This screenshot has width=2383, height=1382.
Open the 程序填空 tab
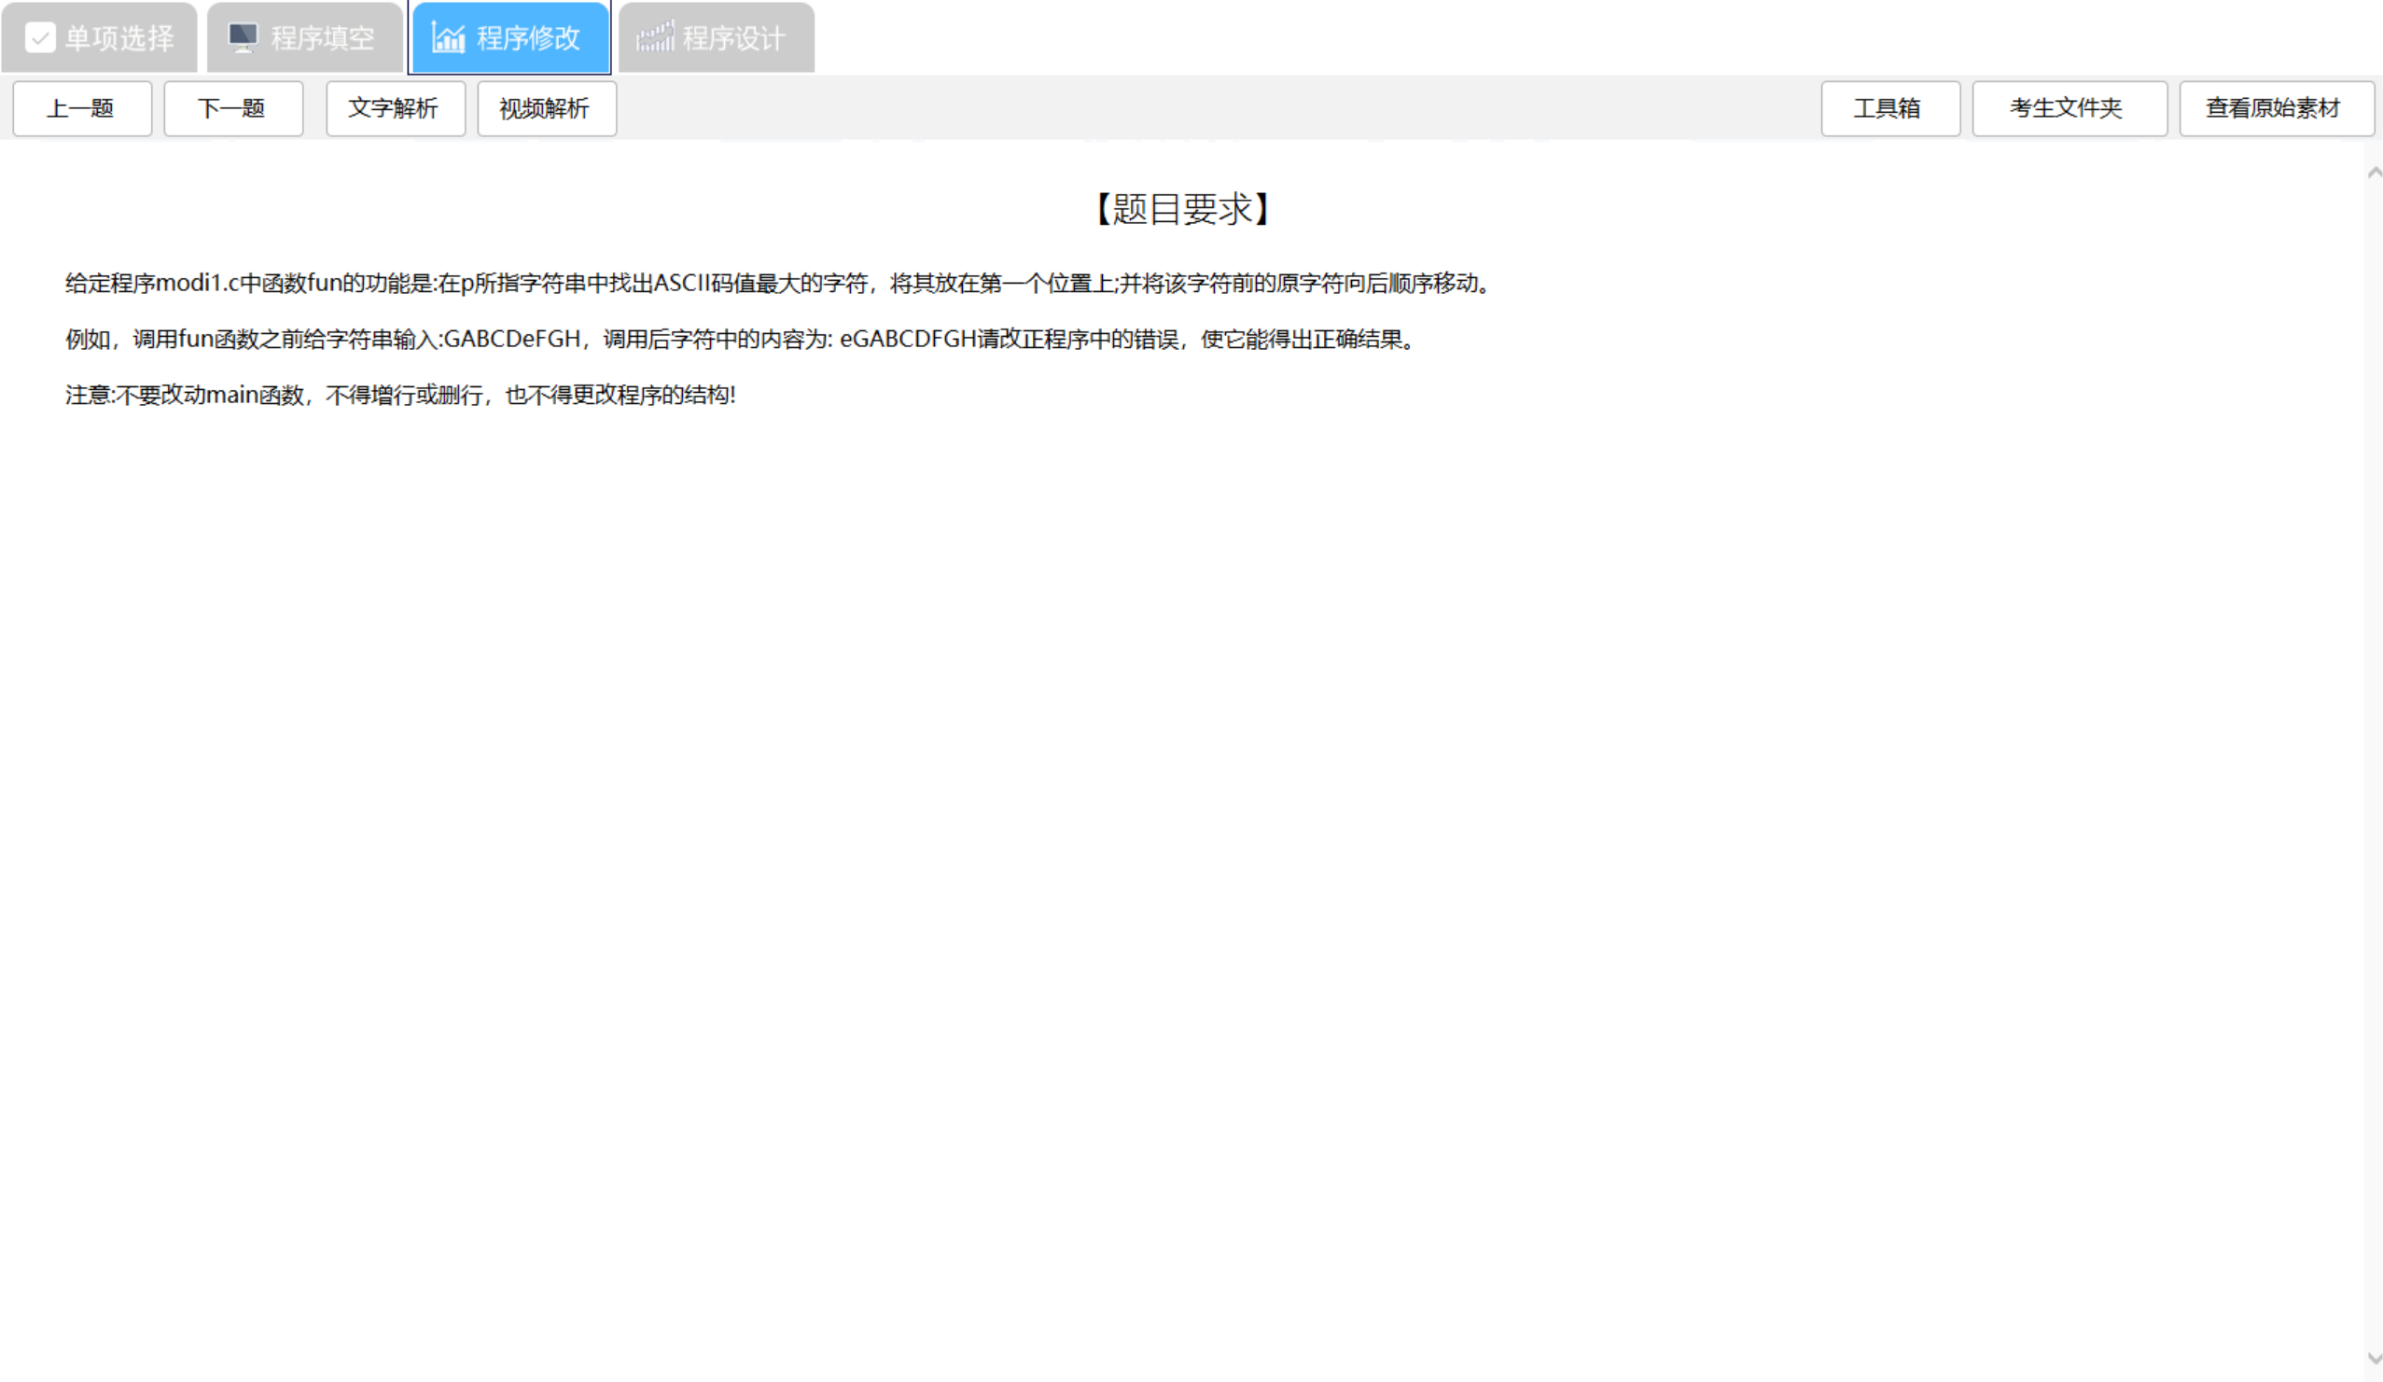pyautogui.click(x=304, y=37)
